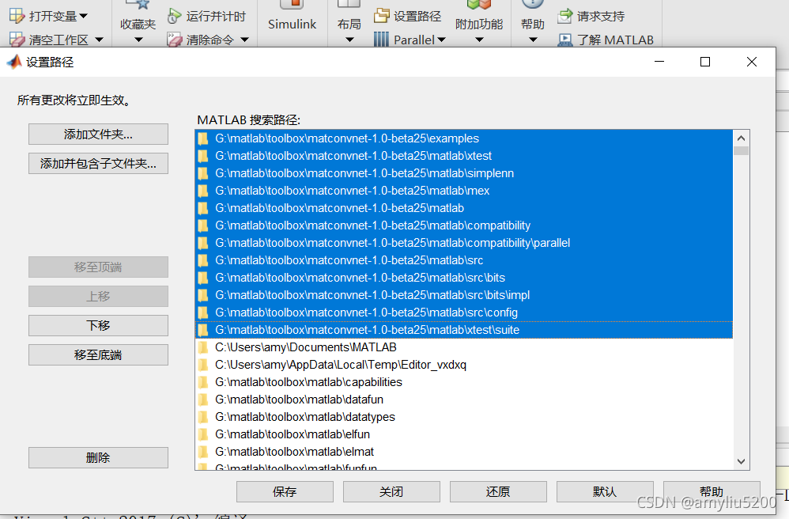Select path G:\matlab\toolbox\matlab\elfun
789x519 pixels.
(464, 434)
